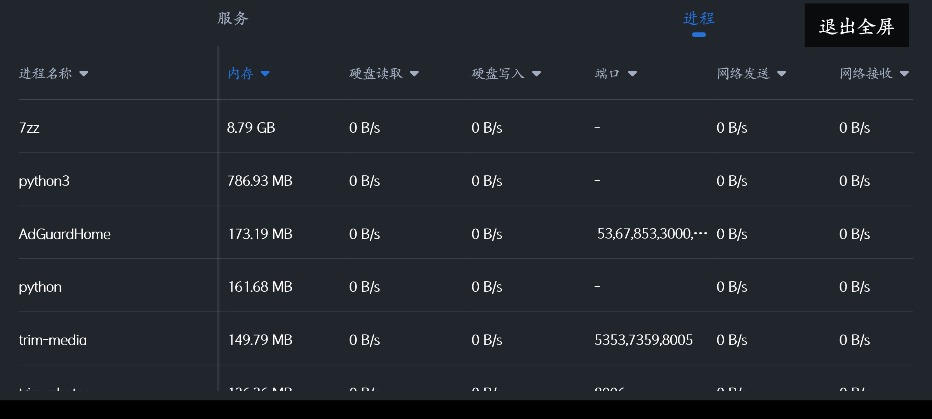Click the 硬盘读取 header text
The image size is (932, 419).
pyautogui.click(x=376, y=73)
